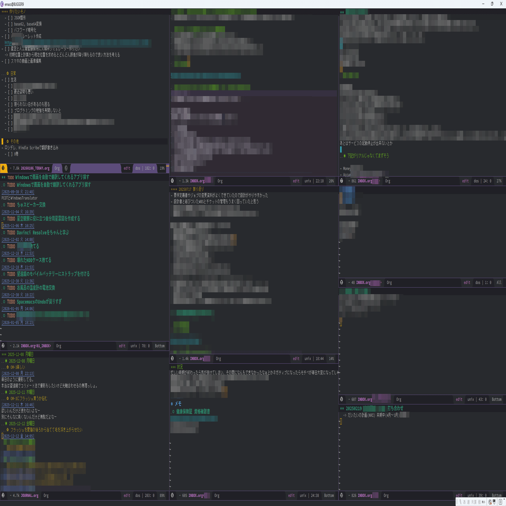
Task: Click window number 0 icon on JOURNAL.org modeline
Action: [3, 495]
